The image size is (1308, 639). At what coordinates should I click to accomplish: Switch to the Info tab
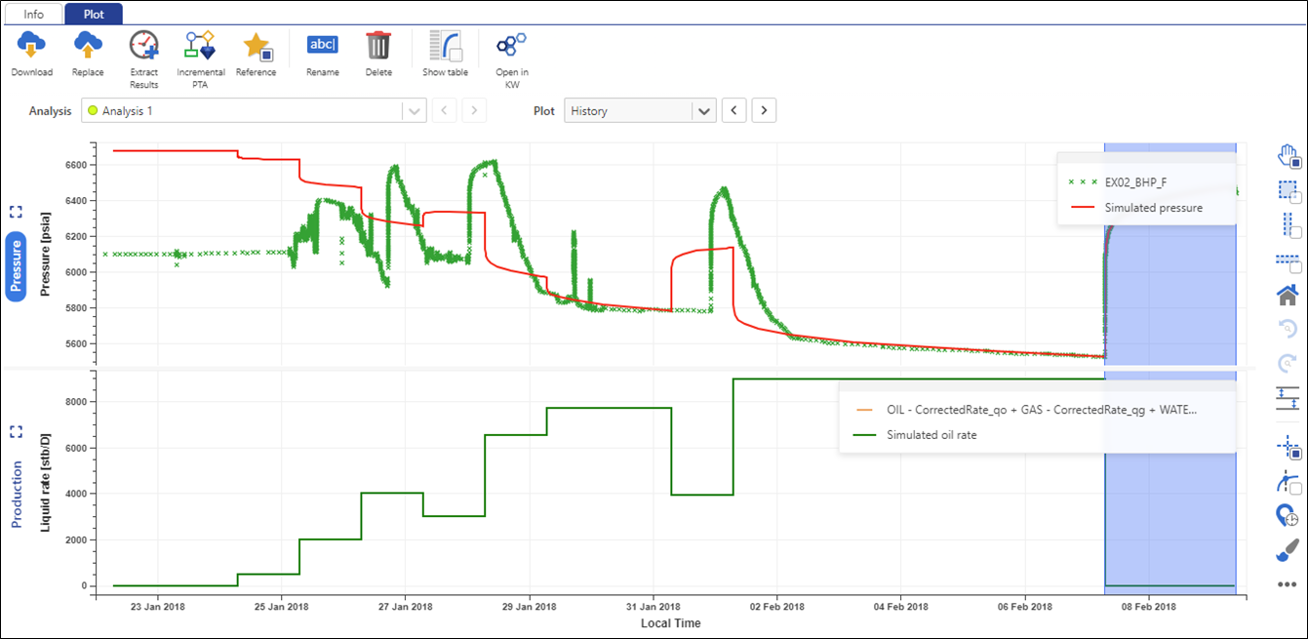point(34,15)
